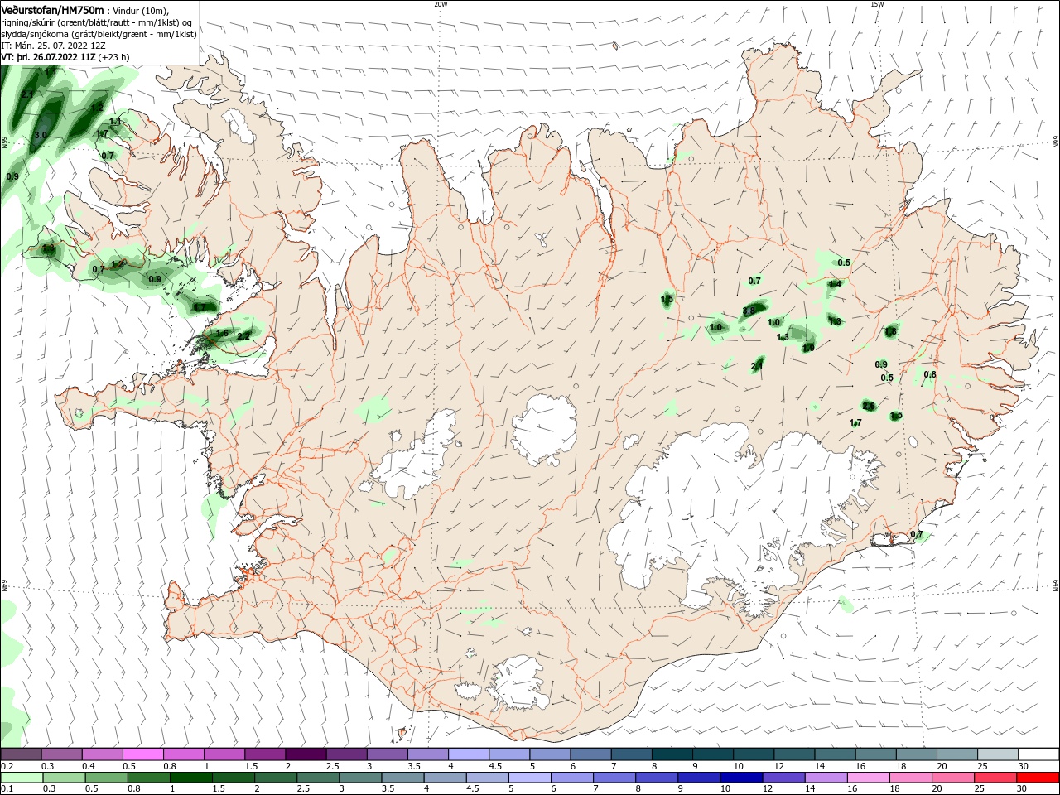Pick the 16 light pink swatch in lower legend
The width and height of the screenshot is (1060, 795).
869,778
